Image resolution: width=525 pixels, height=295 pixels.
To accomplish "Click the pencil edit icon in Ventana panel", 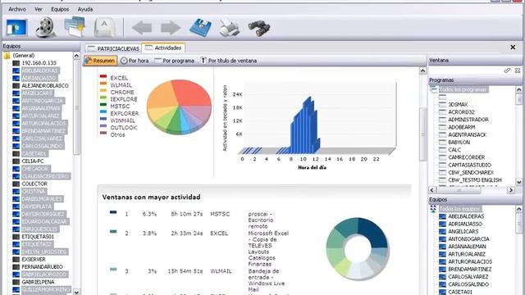I will coord(507,70).
